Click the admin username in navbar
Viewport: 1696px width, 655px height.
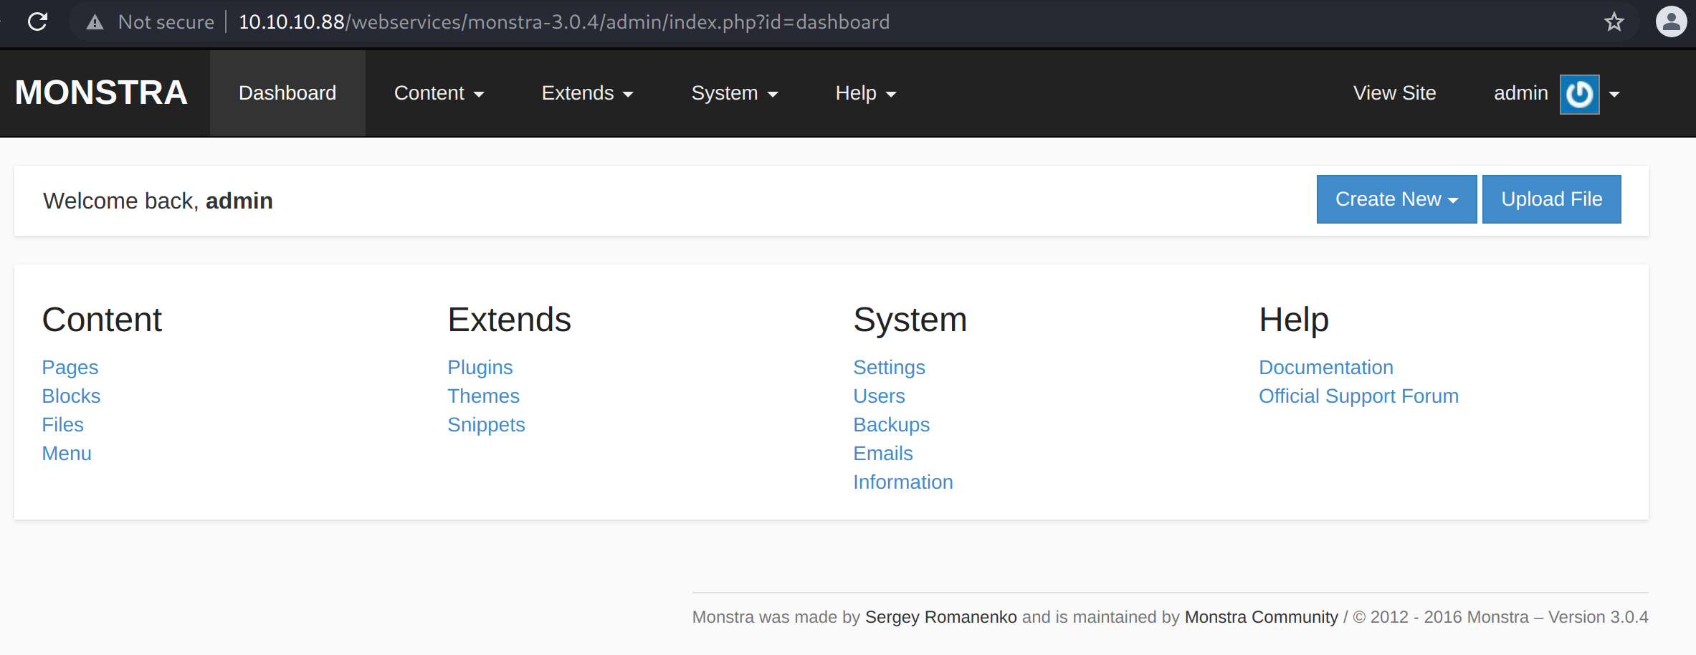tap(1521, 93)
